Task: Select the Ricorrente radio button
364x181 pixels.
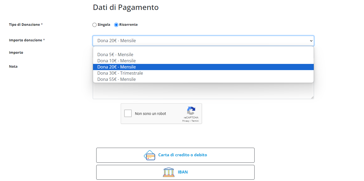Action: click(x=116, y=24)
